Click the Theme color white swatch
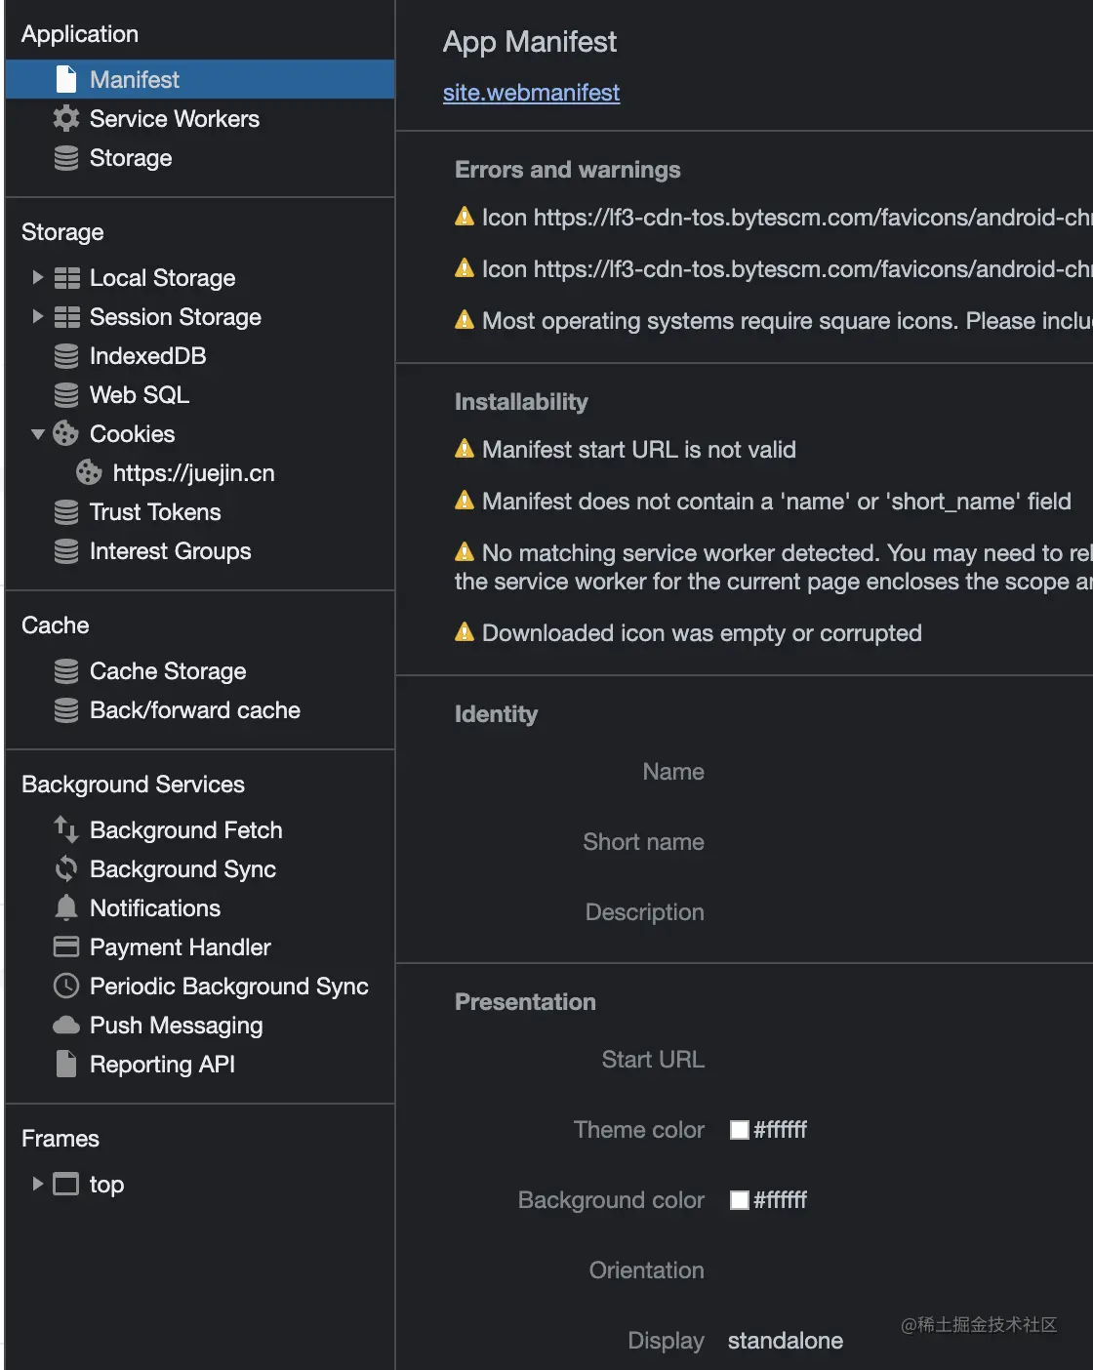This screenshot has width=1093, height=1370. (740, 1130)
